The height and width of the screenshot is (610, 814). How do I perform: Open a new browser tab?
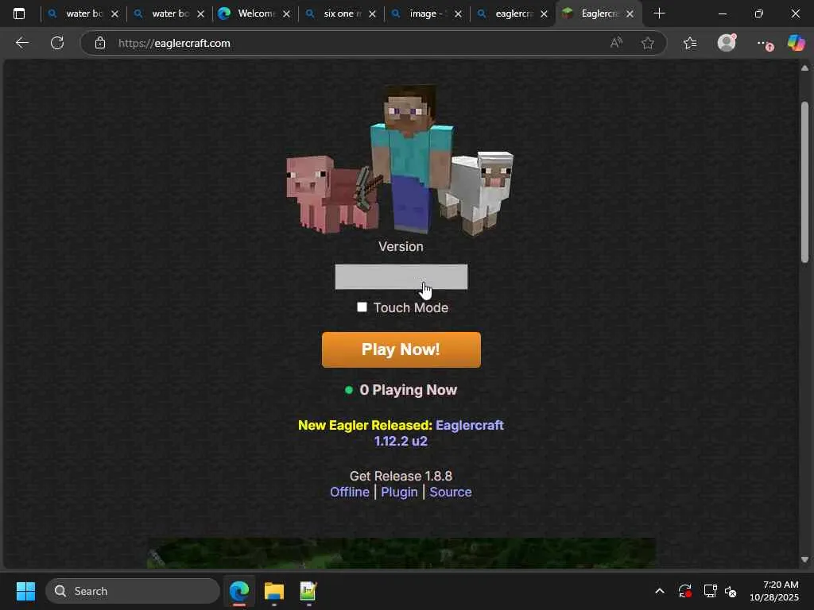tap(659, 14)
